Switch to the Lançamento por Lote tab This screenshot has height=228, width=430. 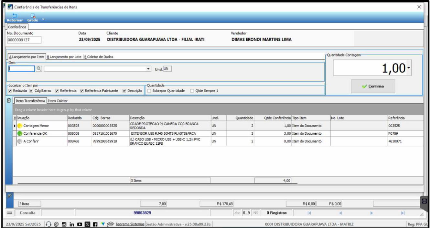pos(64,57)
